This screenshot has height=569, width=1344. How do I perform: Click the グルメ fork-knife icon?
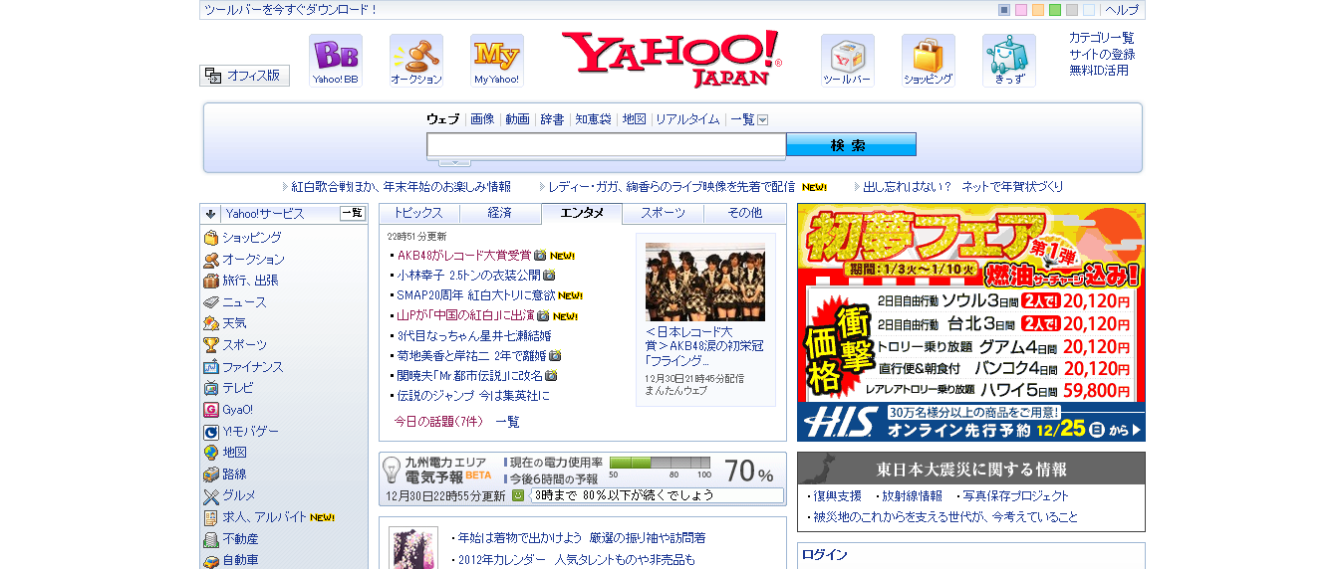coord(211,495)
